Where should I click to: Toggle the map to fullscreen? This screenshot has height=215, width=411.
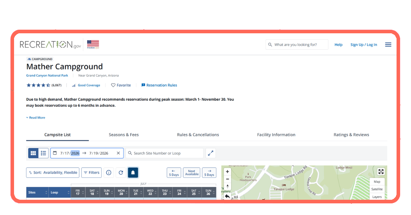381,172
